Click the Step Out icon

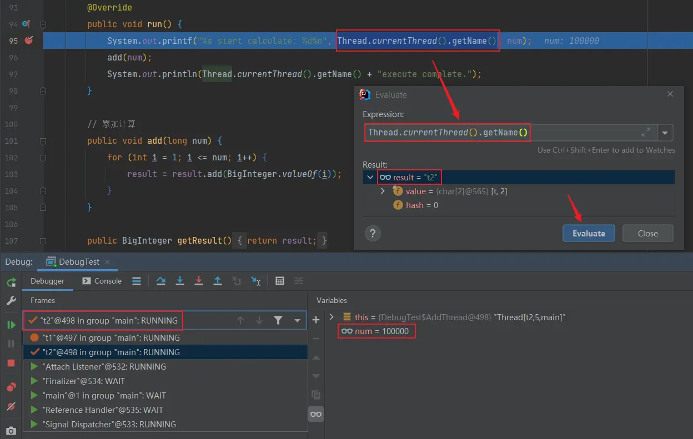point(218,281)
